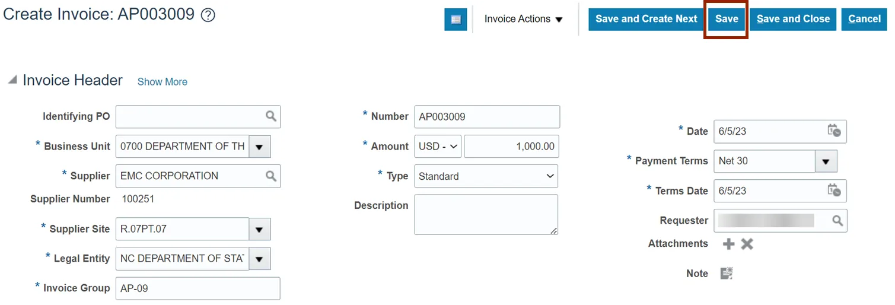
Task: Click the Save button
Action: tap(726, 19)
